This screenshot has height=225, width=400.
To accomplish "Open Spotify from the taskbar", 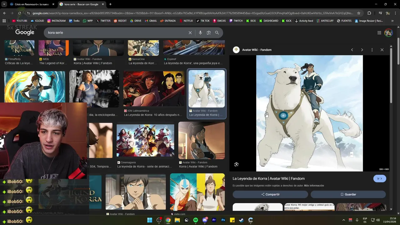I will point(196,220).
